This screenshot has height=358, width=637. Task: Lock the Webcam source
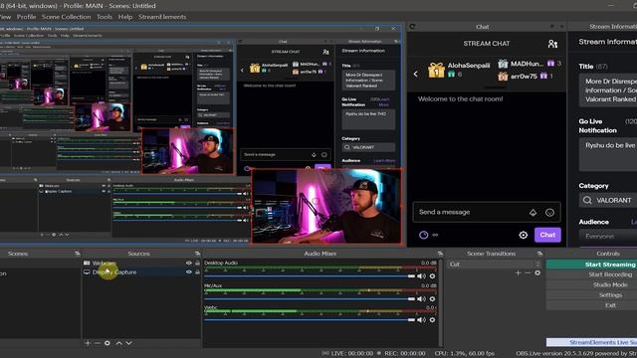pos(197,263)
